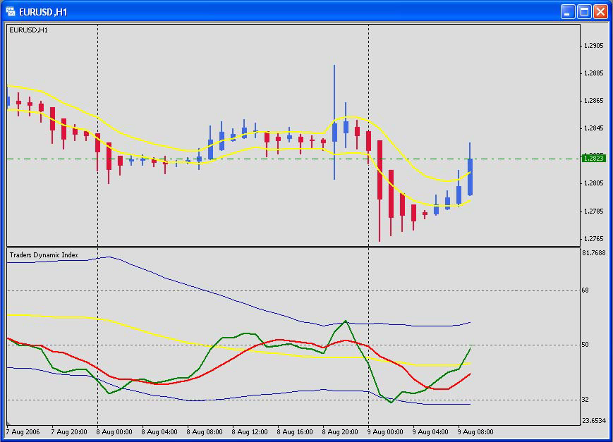Image resolution: width=613 pixels, height=442 pixels.
Task: Click the indicator level 68 label
Action: (585, 290)
